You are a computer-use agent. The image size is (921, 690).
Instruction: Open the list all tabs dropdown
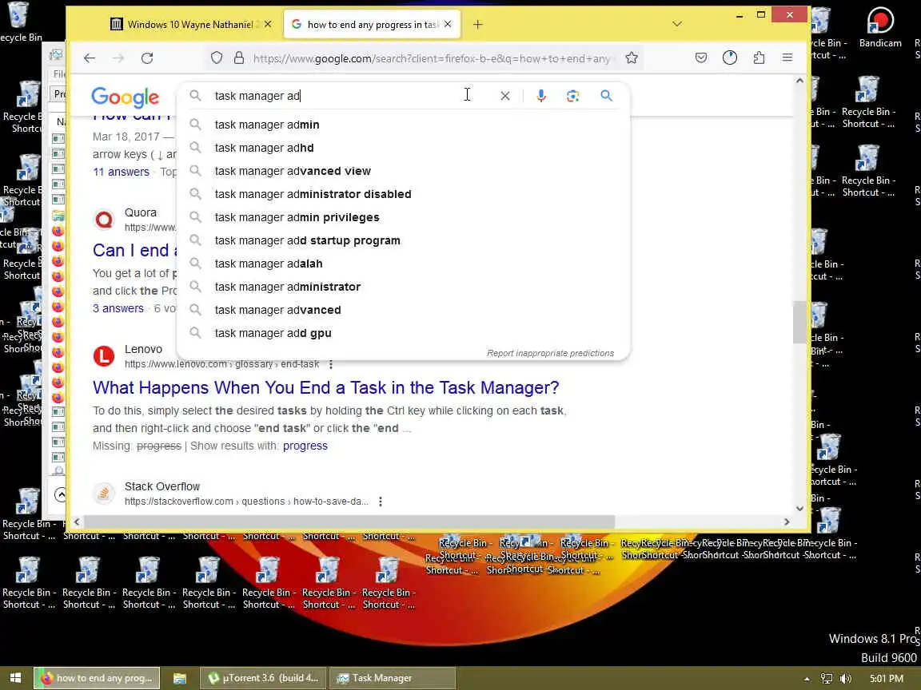click(x=676, y=24)
